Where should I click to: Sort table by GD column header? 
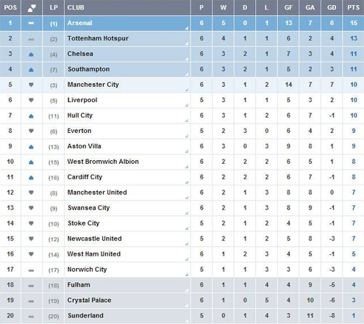coord(332,7)
